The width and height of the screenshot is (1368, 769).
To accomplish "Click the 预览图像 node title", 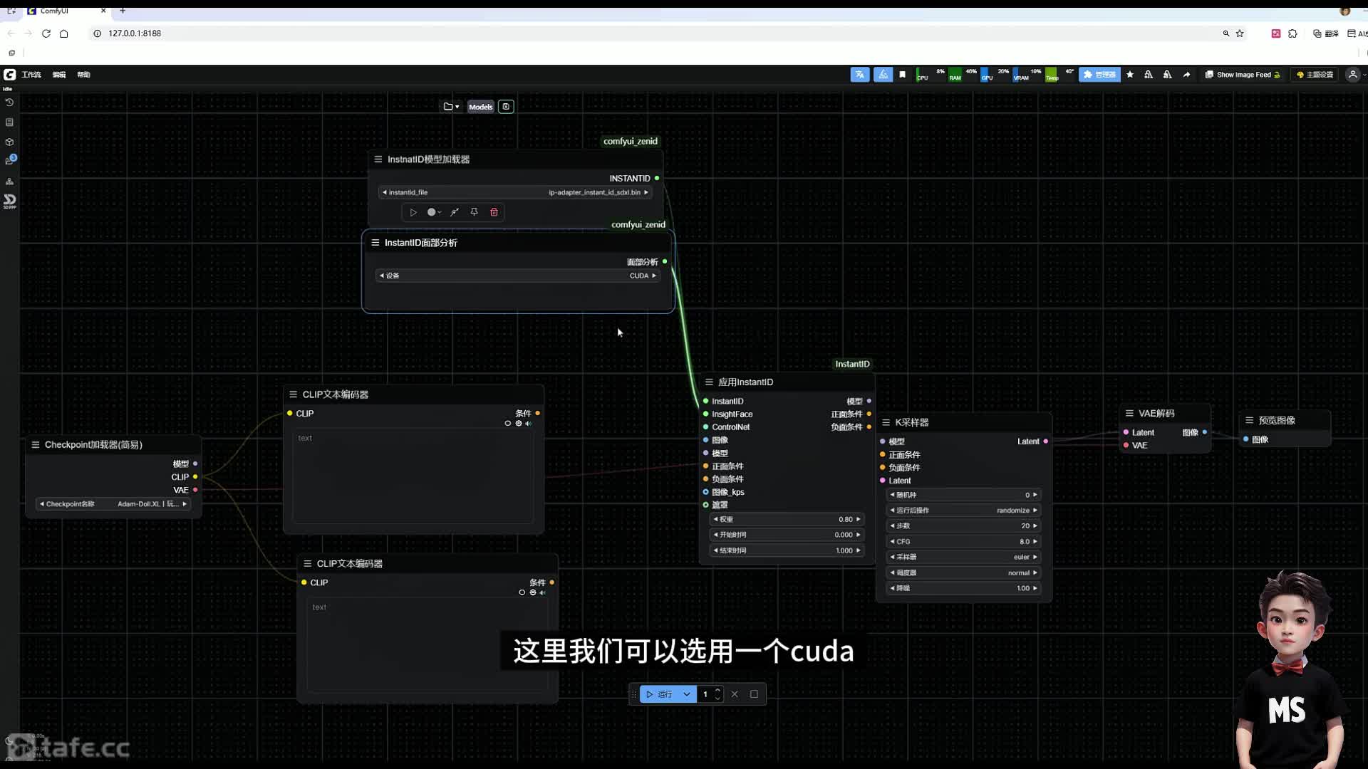I will click(1277, 421).
